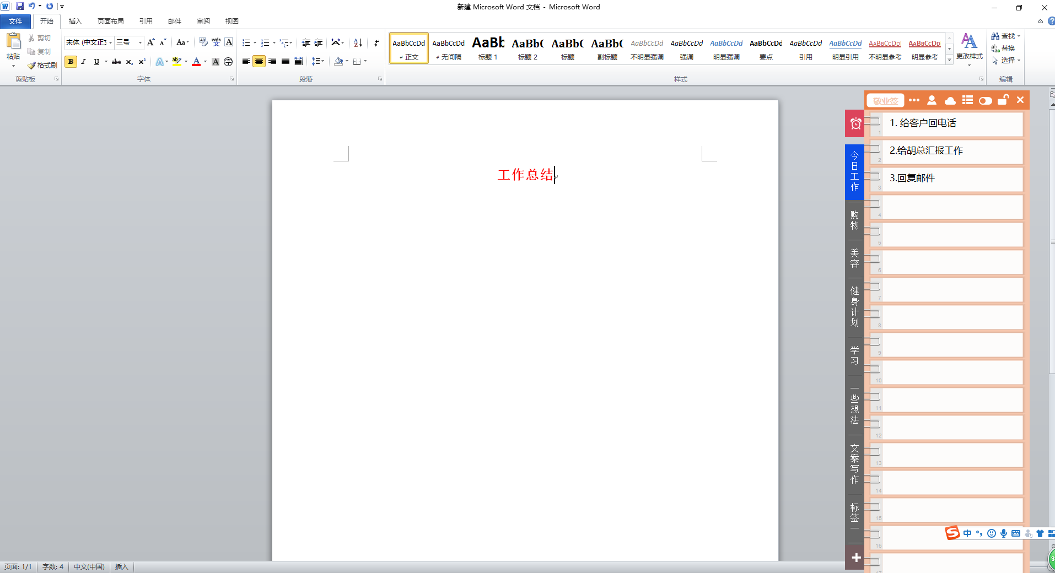The height and width of the screenshot is (573, 1055).
Task: Switch to the 审阅 (Review) tab
Action: 203,21
